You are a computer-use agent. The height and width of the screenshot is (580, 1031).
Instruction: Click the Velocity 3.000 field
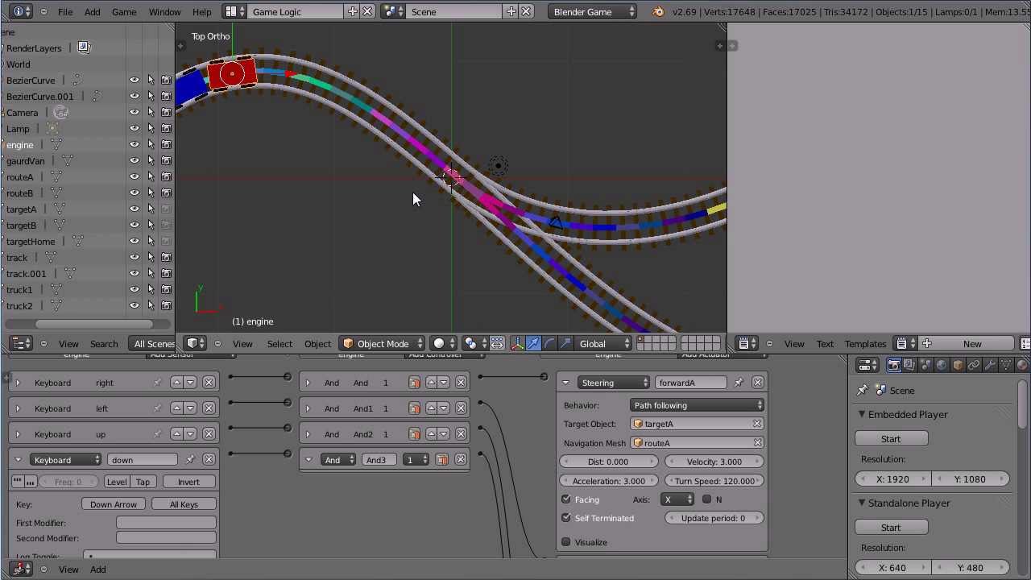click(x=714, y=462)
